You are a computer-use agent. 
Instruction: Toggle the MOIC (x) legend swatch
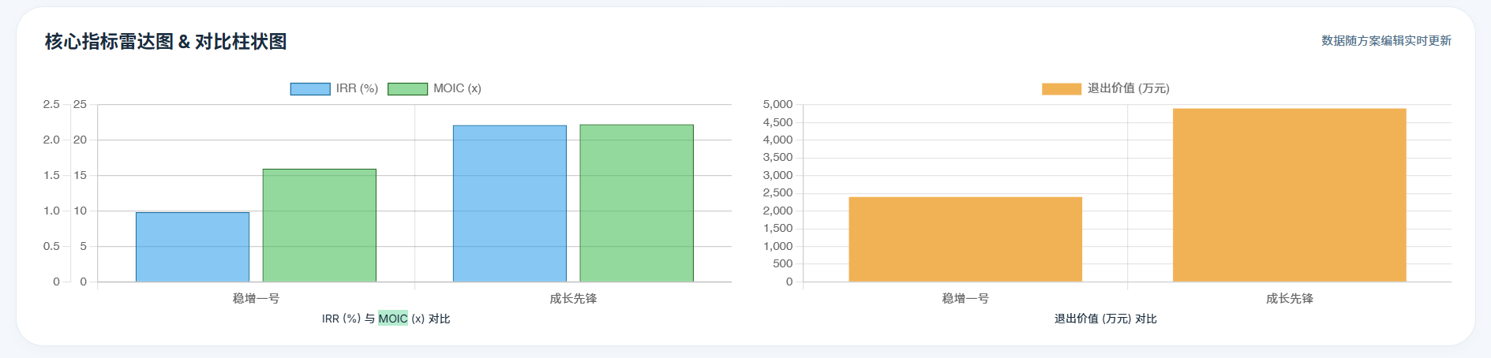(x=408, y=88)
